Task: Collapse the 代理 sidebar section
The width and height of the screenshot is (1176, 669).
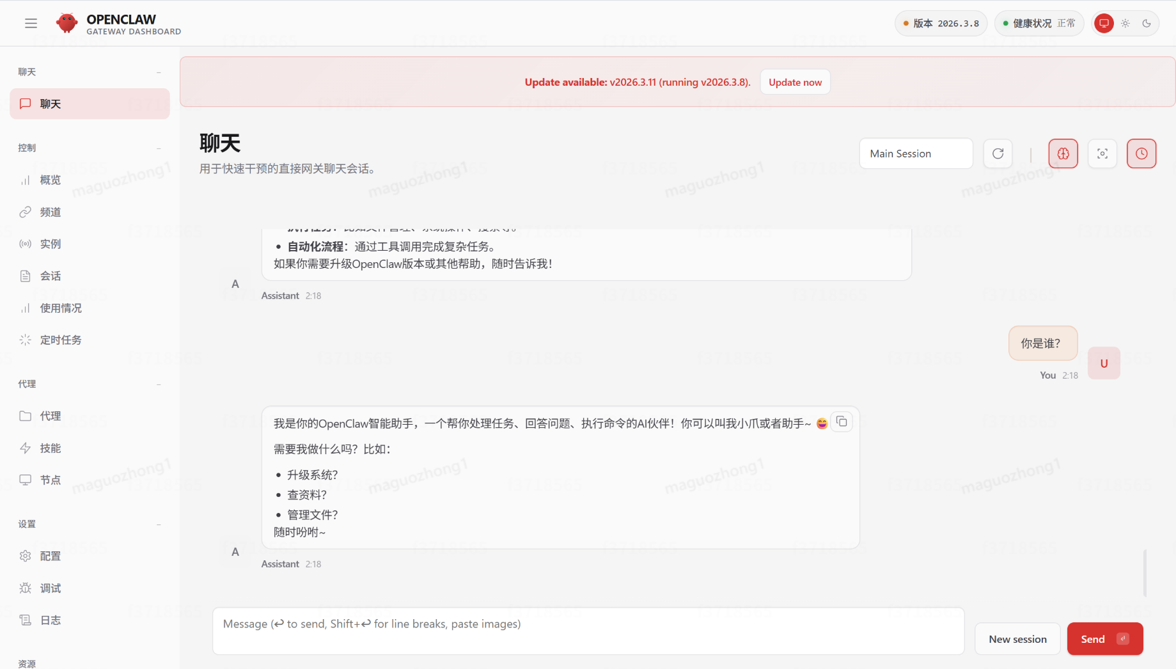Action: tap(159, 384)
